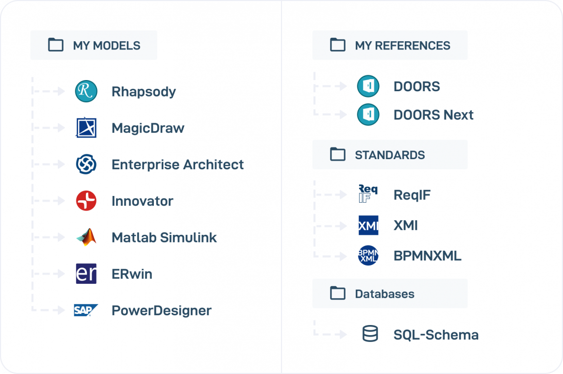Click the SAP PowerDesigner logo
Viewport: 563px width, 374px height.
(86, 310)
